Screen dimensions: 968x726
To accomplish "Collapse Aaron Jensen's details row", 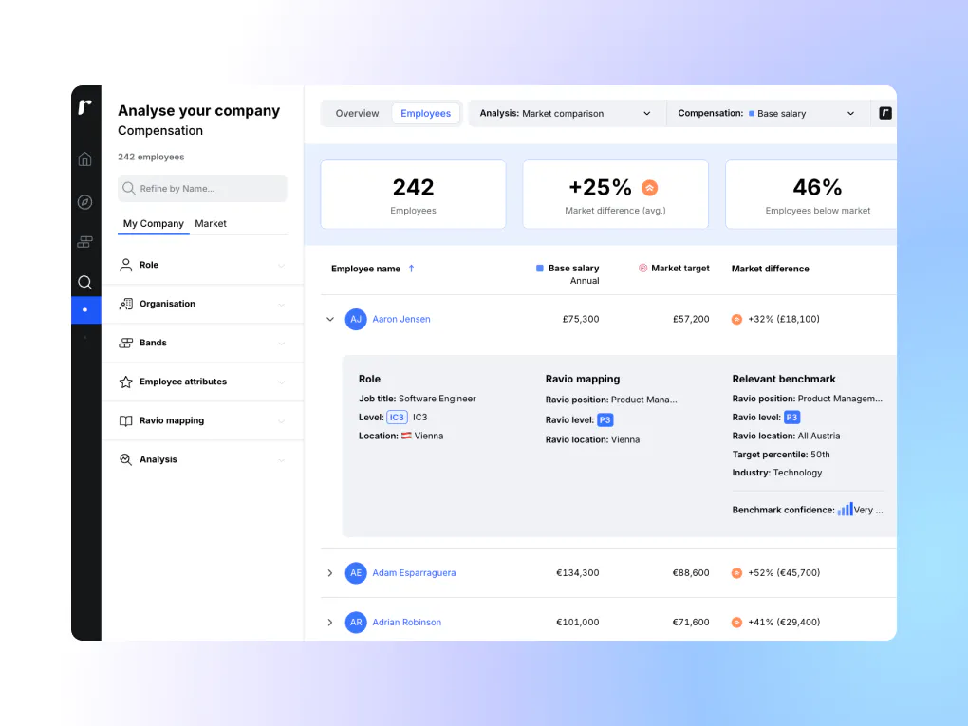I will 329,320.
